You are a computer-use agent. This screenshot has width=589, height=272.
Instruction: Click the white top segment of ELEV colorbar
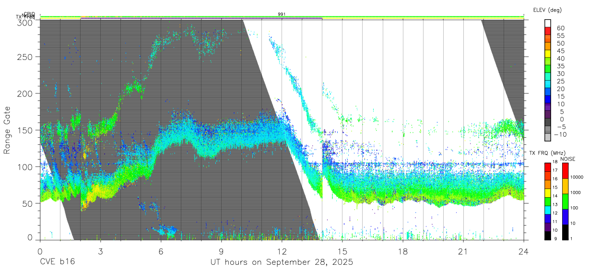548,23
